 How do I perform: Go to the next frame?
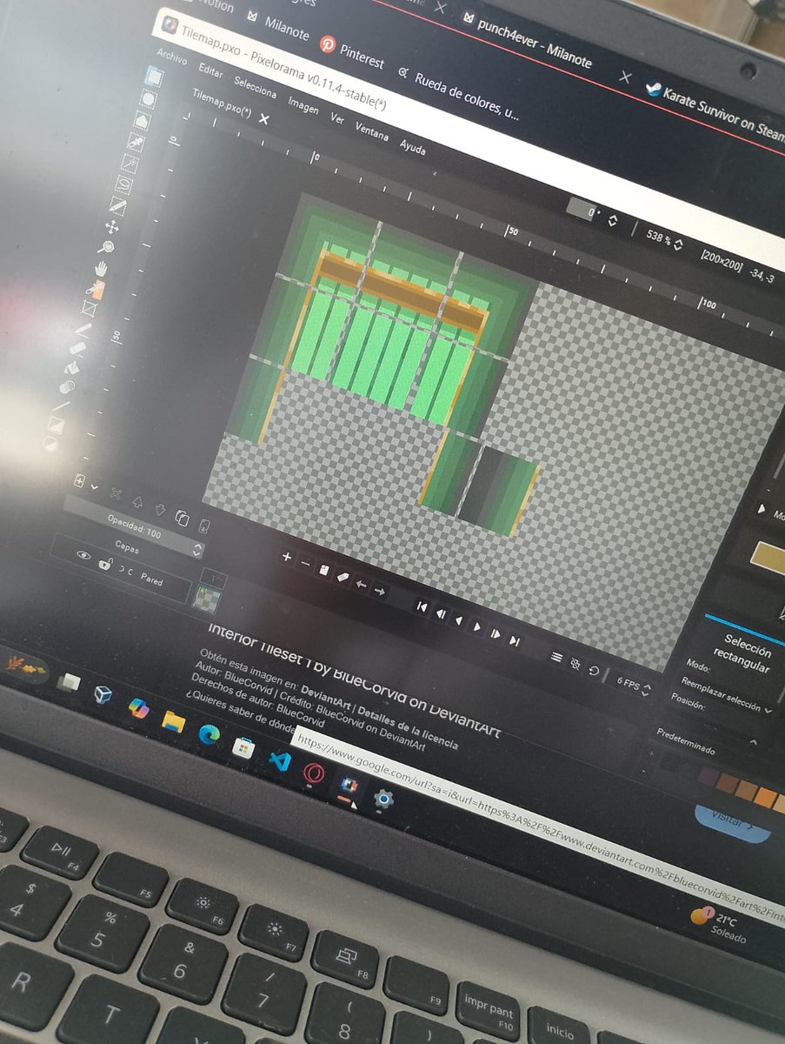coord(496,634)
